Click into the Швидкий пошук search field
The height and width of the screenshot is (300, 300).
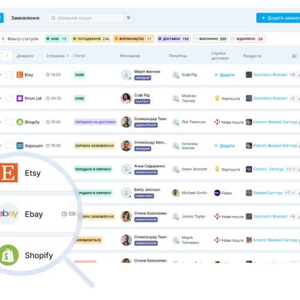[x=86, y=18]
